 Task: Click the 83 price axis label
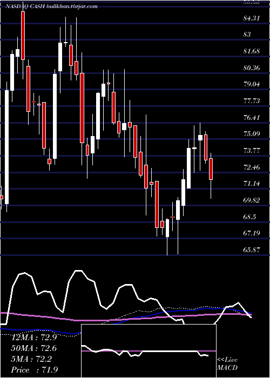pos(247,35)
